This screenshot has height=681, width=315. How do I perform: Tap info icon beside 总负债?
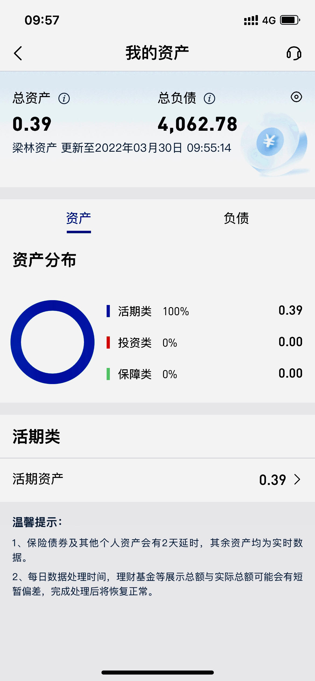(209, 98)
